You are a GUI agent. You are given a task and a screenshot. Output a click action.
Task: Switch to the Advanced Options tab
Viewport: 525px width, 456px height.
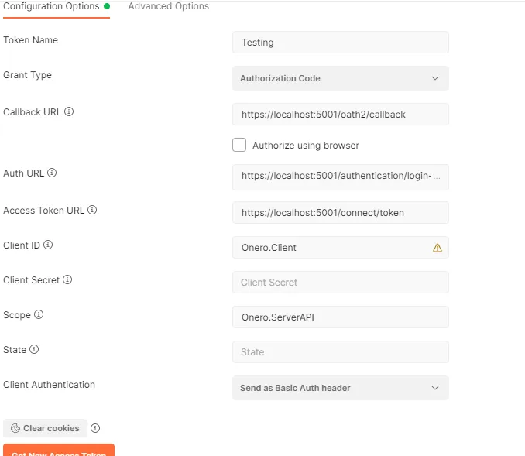(168, 6)
